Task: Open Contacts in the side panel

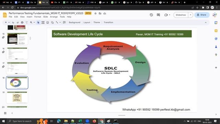Action: [216, 47]
